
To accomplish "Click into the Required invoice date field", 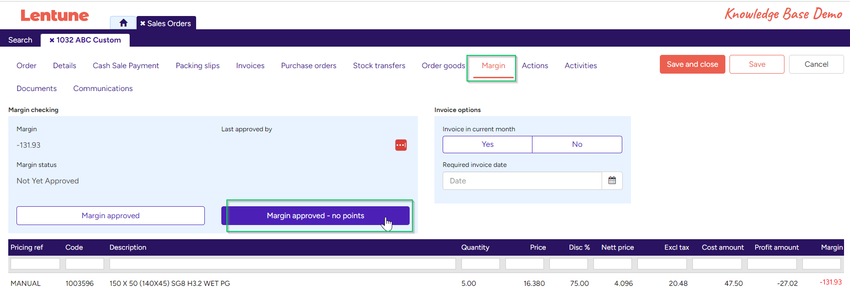I will (x=522, y=181).
